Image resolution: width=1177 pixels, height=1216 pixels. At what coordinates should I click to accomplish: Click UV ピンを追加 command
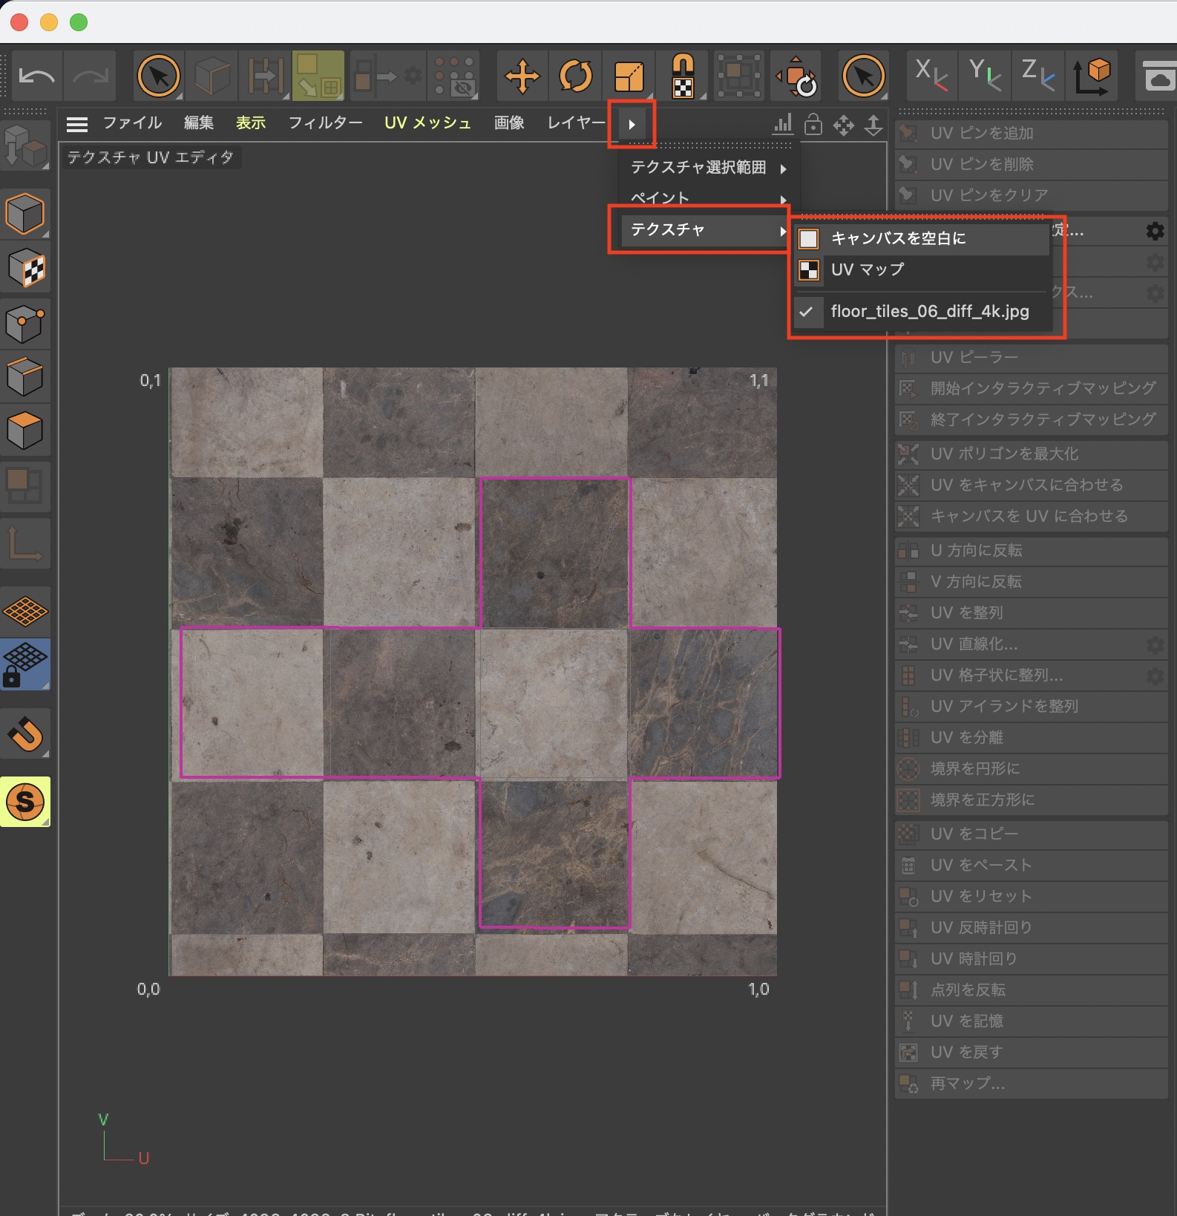pyautogui.click(x=982, y=133)
